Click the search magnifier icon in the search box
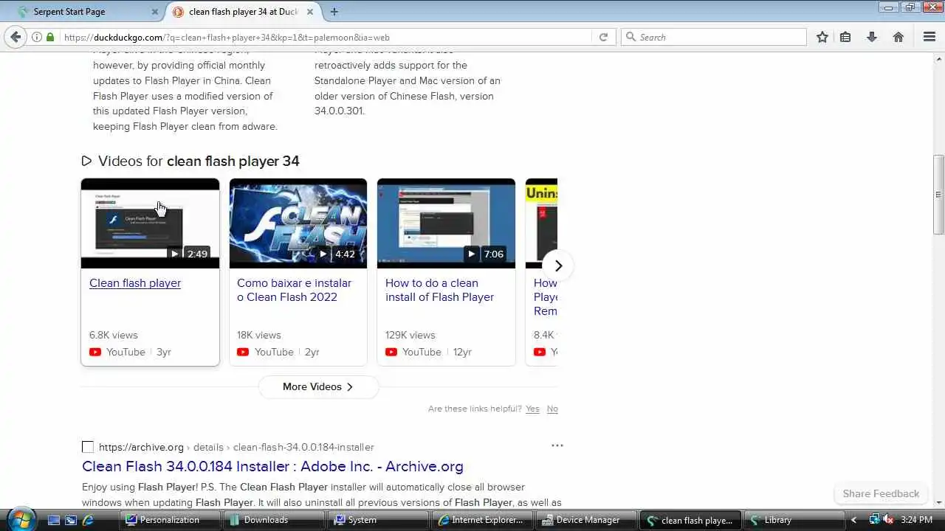Viewport: 945px width, 531px height. point(630,37)
